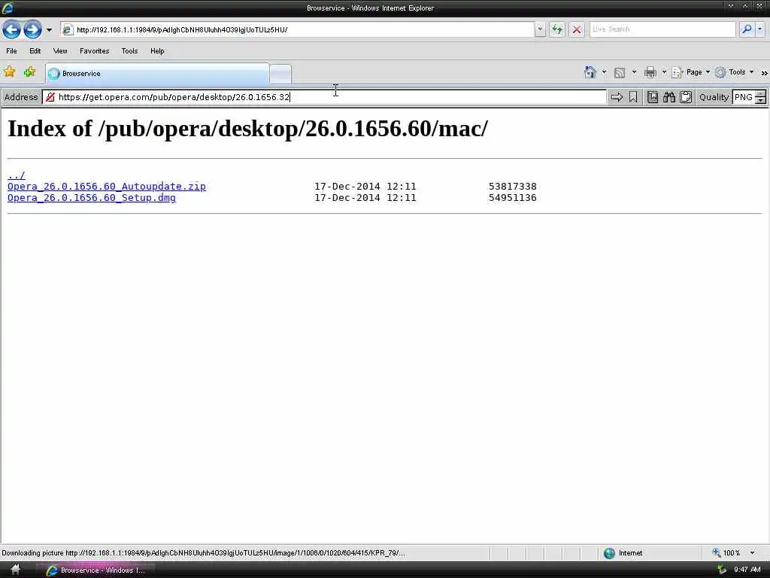Click the bookmark icon in Browservice bar

[633, 97]
